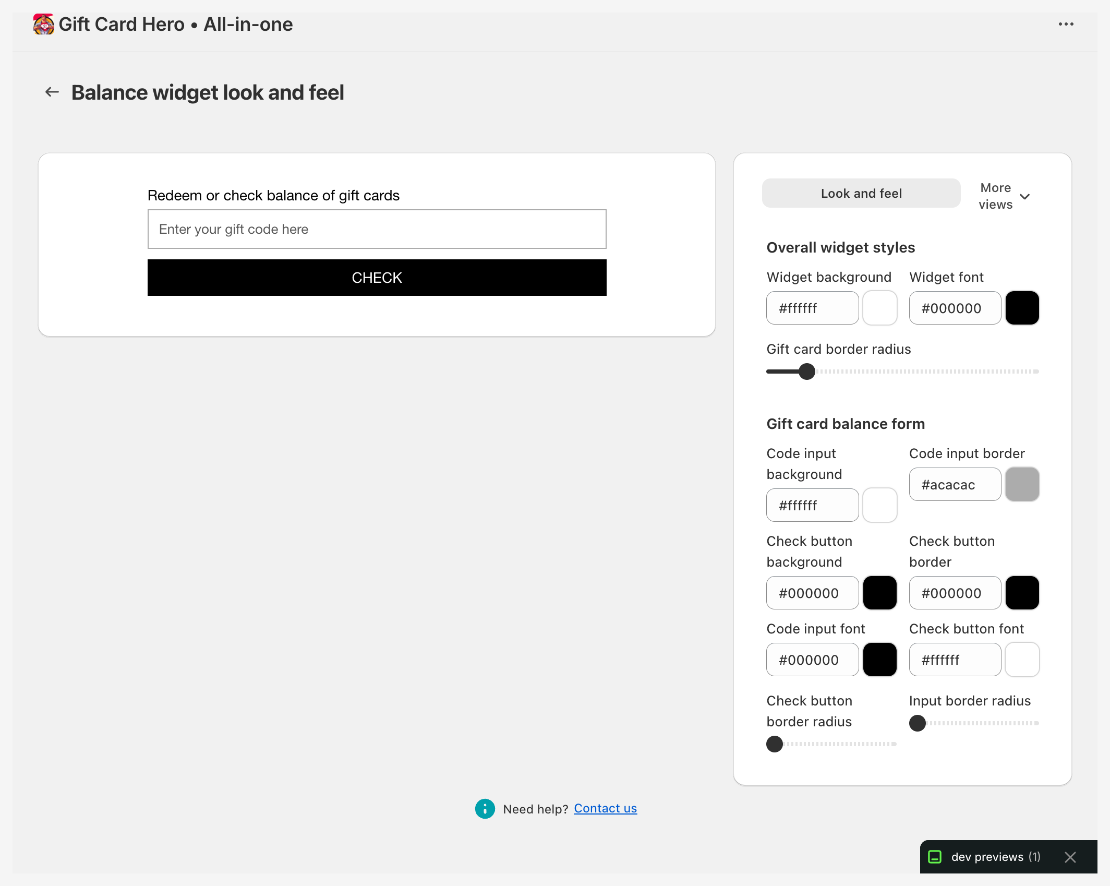Click the Code input border gray swatch
Image resolution: width=1110 pixels, height=886 pixels.
pos(1022,484)
